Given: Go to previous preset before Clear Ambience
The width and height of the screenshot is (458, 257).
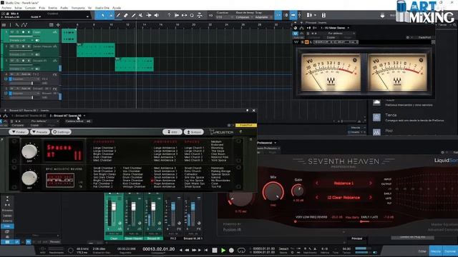Looking at the screenshot, I should (317, 198).
